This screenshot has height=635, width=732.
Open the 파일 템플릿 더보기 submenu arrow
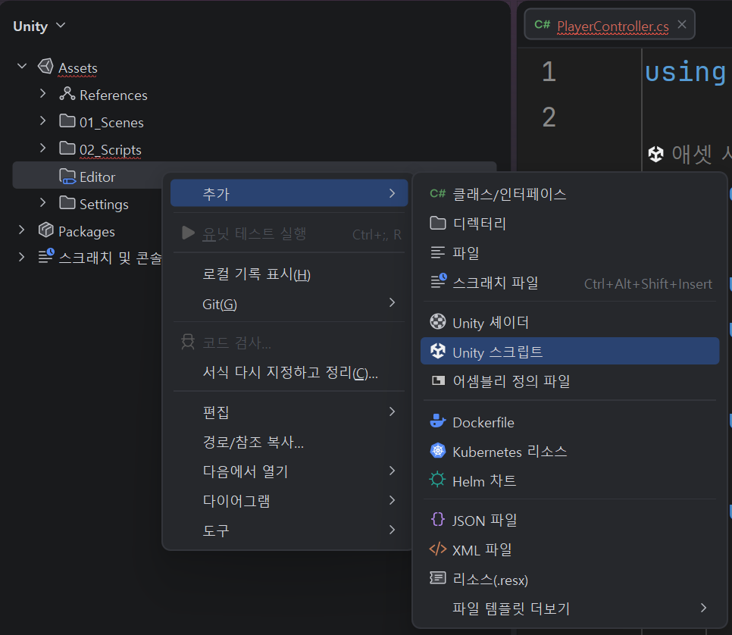(703, 608)
